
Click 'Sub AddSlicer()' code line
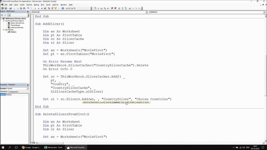[x=50, y=24]
